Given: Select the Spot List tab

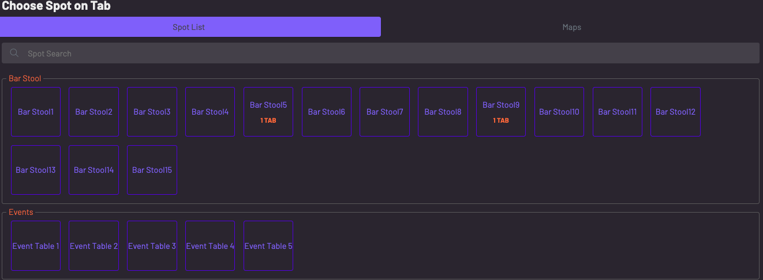Looking at the screenshot, I should [x=190, y=27].
